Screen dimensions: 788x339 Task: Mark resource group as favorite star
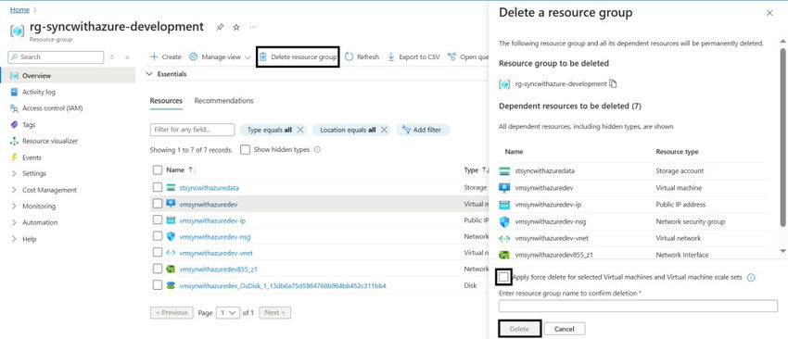tap(236, 27)
